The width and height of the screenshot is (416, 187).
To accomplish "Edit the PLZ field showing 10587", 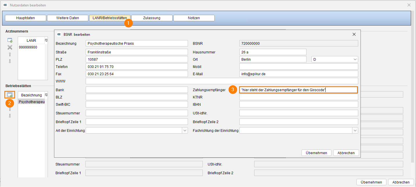I will pyautogui.click(x=137, y=59).
